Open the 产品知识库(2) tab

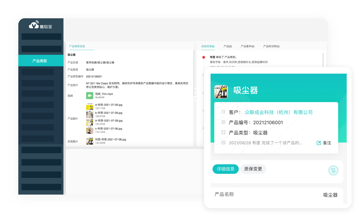[271, 46]
